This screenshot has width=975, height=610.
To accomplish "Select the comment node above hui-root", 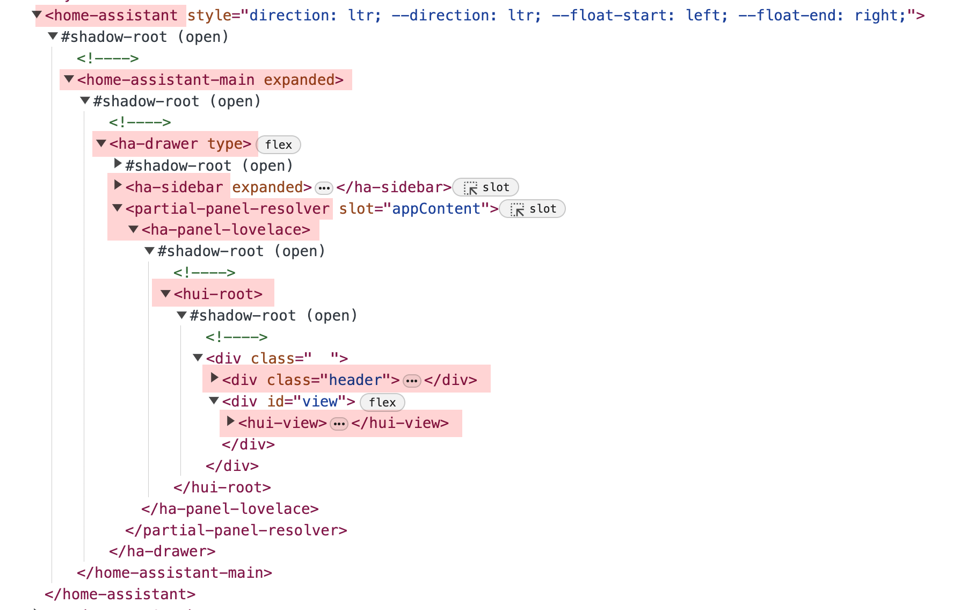I will (205, 273).
